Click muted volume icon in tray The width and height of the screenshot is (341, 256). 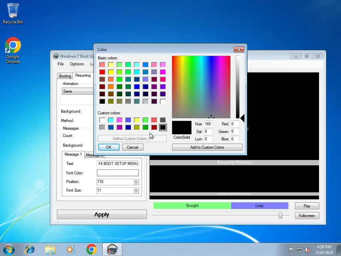(307, 250)
